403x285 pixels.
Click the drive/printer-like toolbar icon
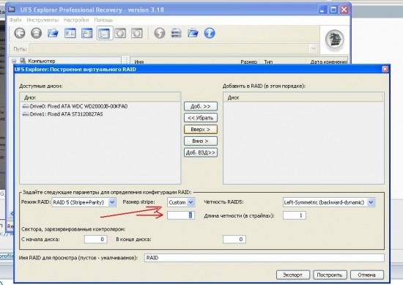tap(177, 33)
